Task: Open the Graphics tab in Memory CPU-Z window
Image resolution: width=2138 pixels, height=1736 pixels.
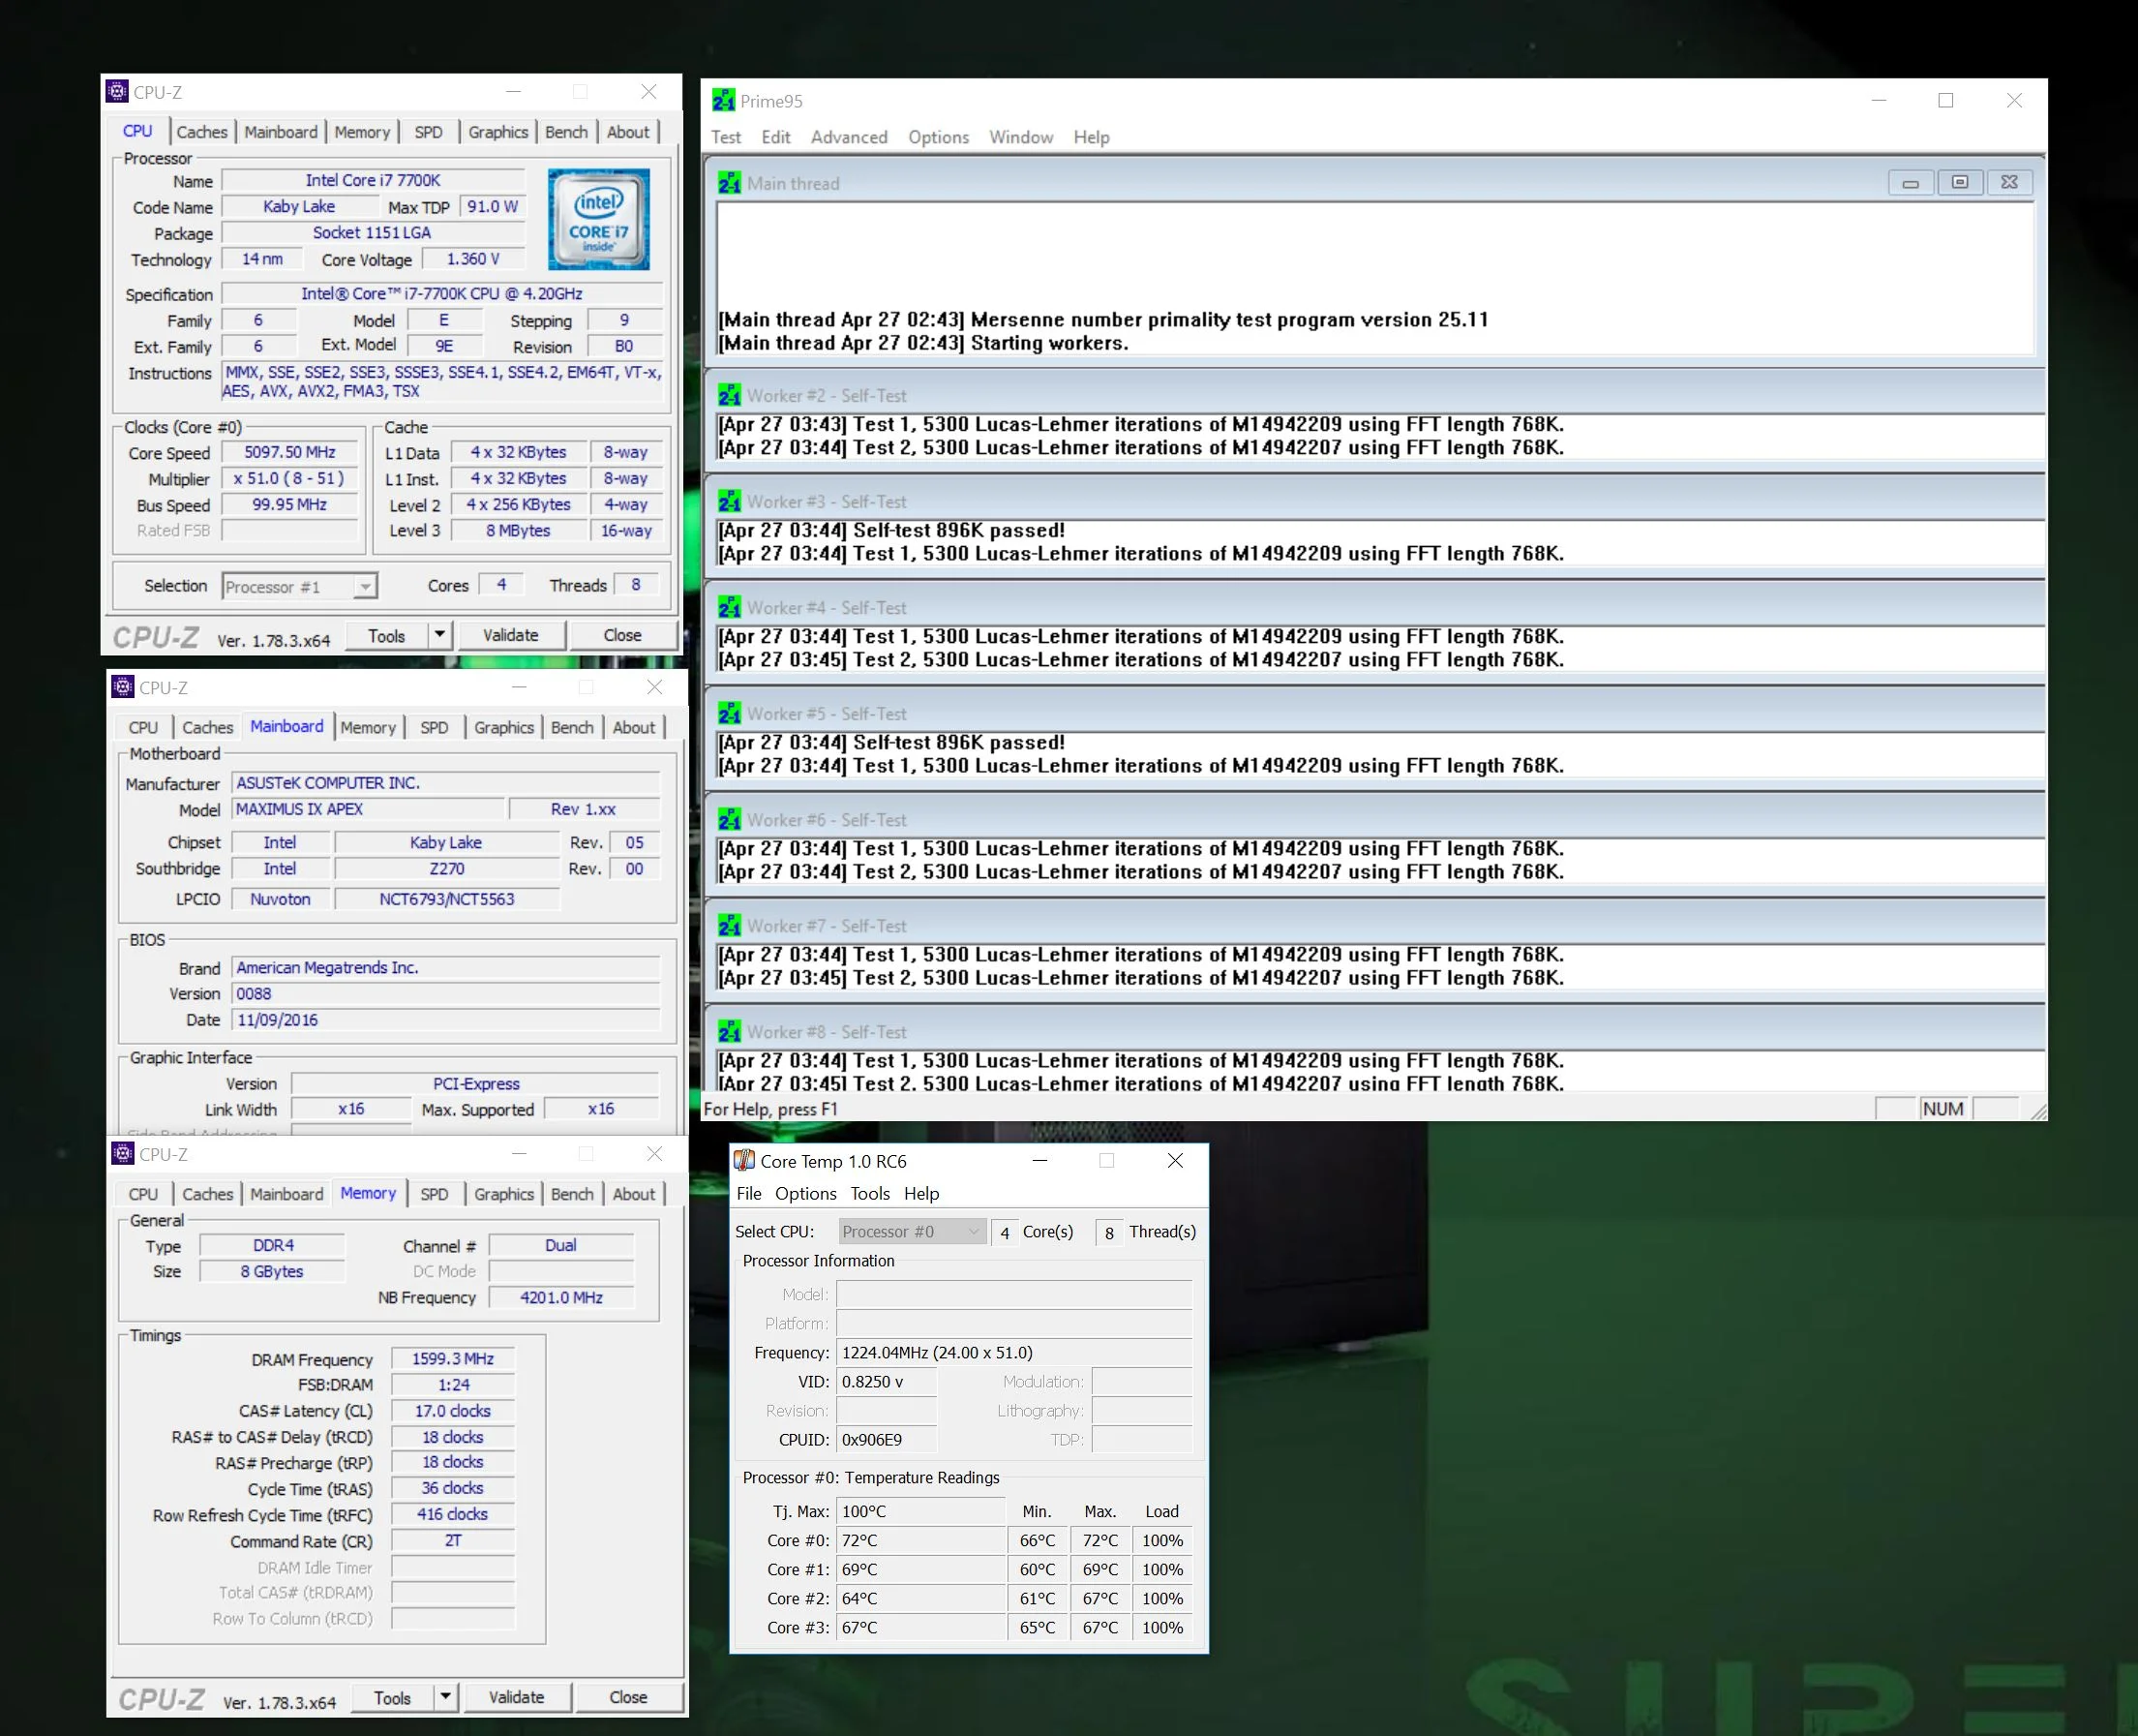Action: (503, 1193)
